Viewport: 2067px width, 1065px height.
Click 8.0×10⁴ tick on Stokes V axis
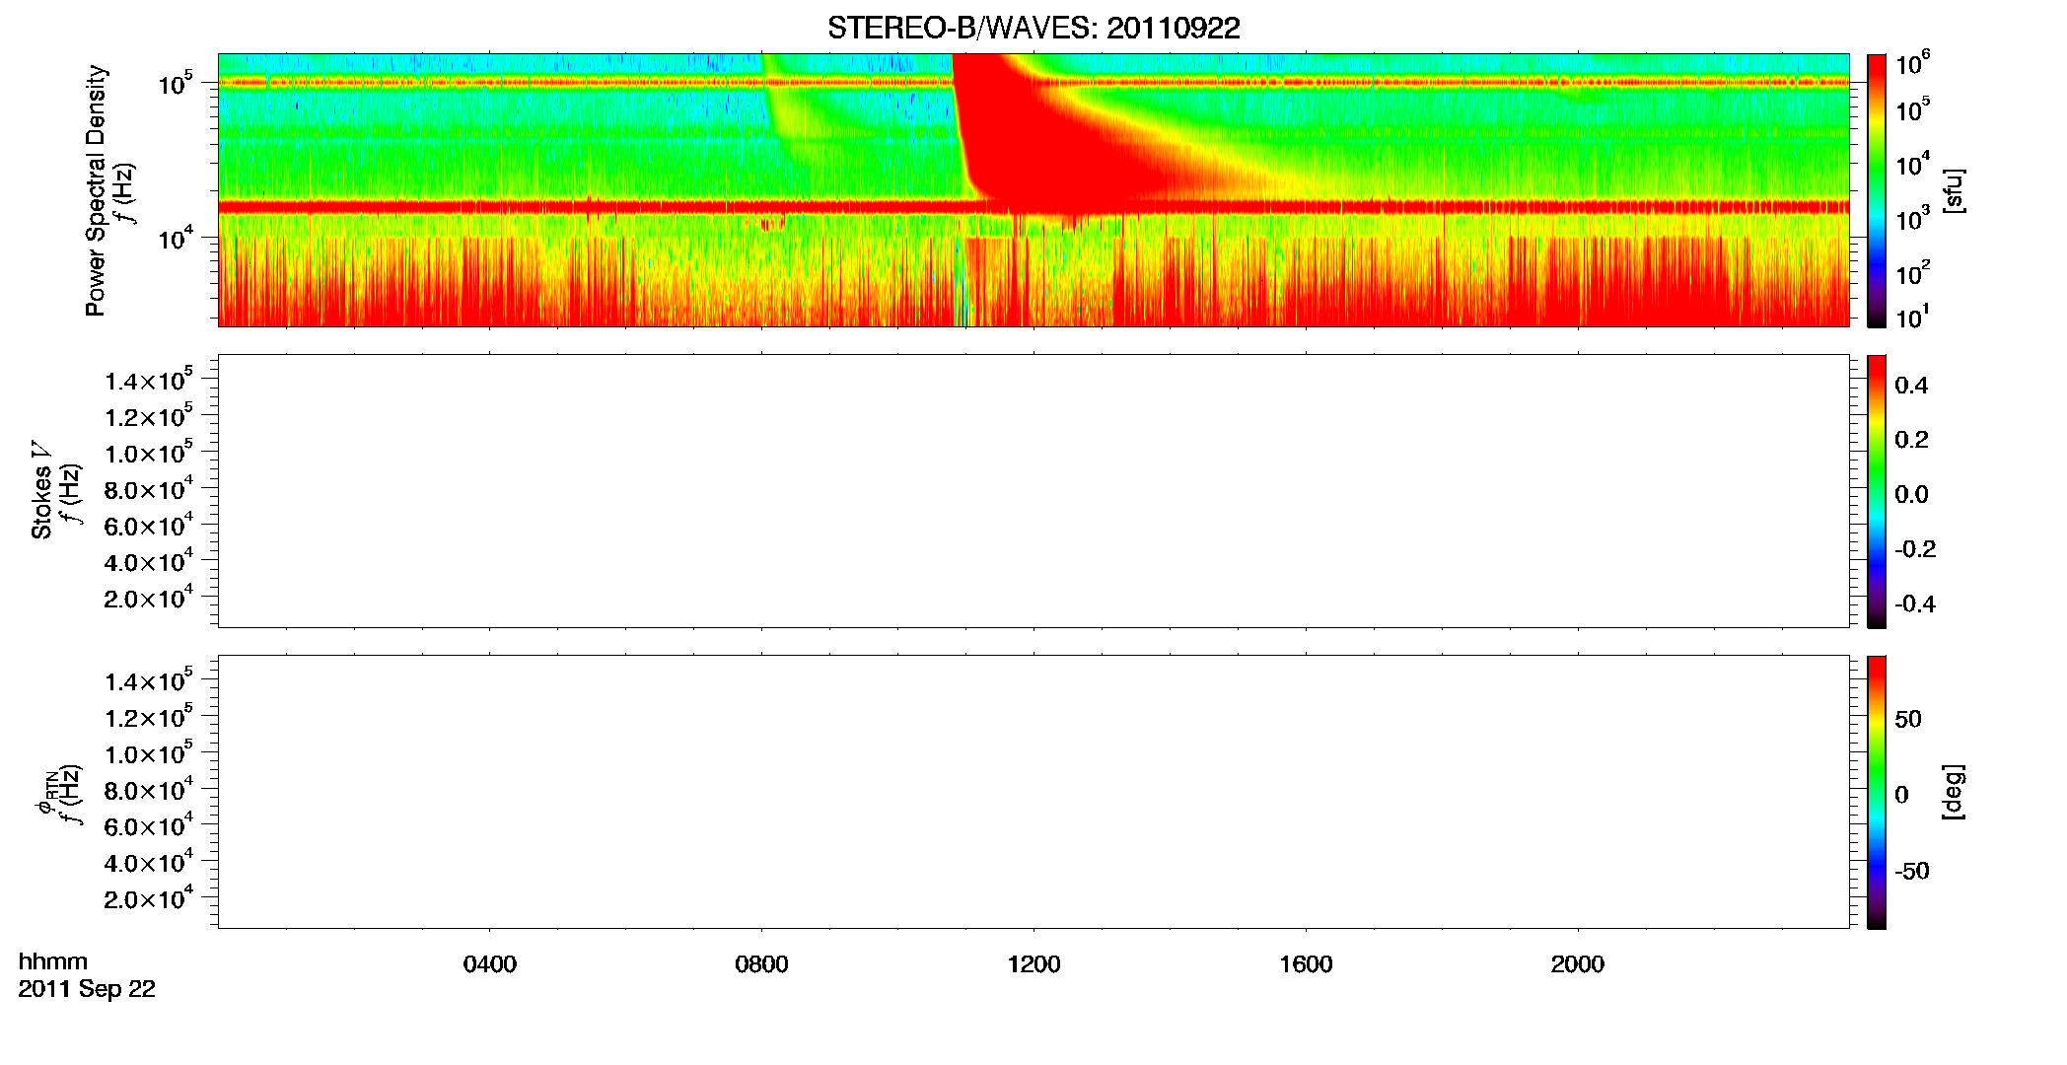click(149, 488)
